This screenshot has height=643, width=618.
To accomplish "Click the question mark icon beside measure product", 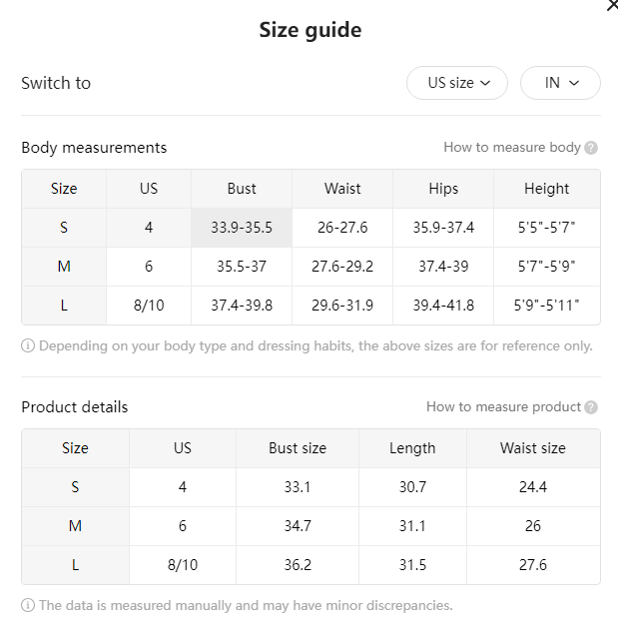I will [591, 407].
